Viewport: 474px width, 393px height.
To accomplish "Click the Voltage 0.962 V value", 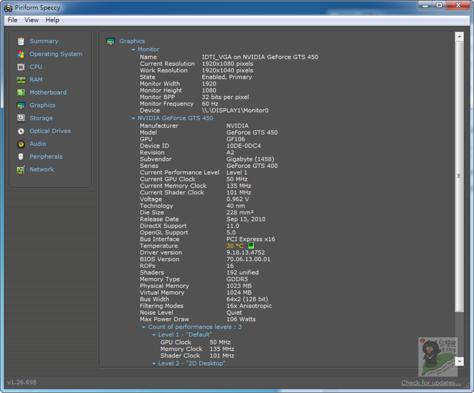I will pyautogui.click(x=238, y=200).
